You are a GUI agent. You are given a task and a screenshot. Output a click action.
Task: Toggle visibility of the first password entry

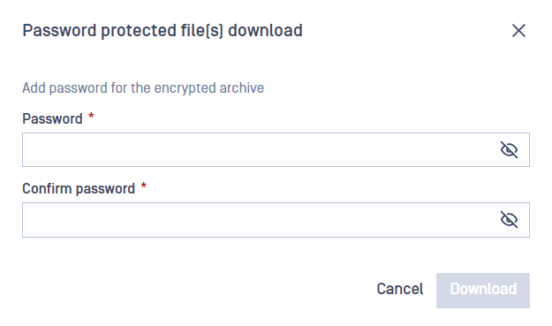[509, 149]
